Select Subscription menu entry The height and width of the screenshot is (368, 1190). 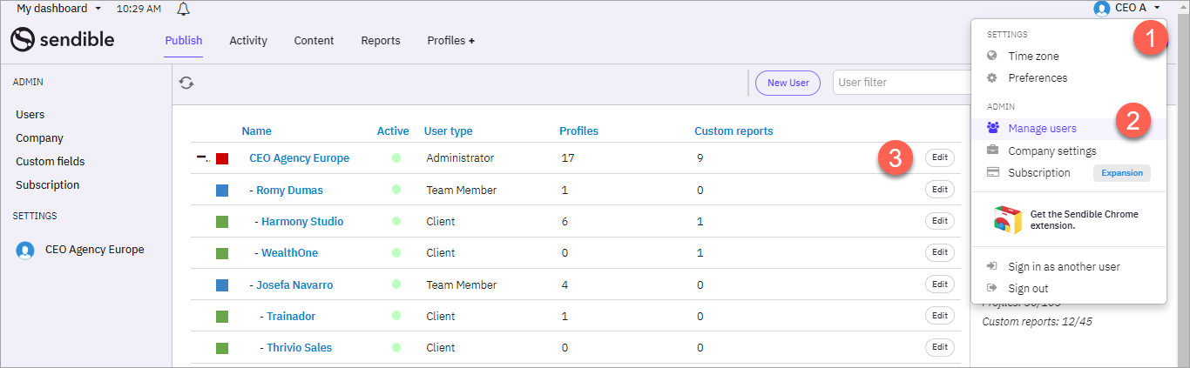tap(1038, 172)
